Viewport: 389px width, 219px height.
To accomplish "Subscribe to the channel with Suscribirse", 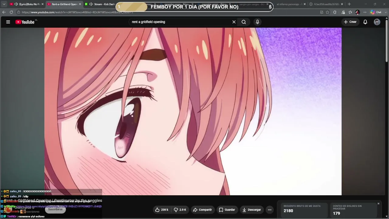I will pos(55,209).
